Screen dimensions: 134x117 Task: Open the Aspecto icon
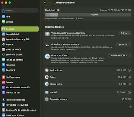4,44
